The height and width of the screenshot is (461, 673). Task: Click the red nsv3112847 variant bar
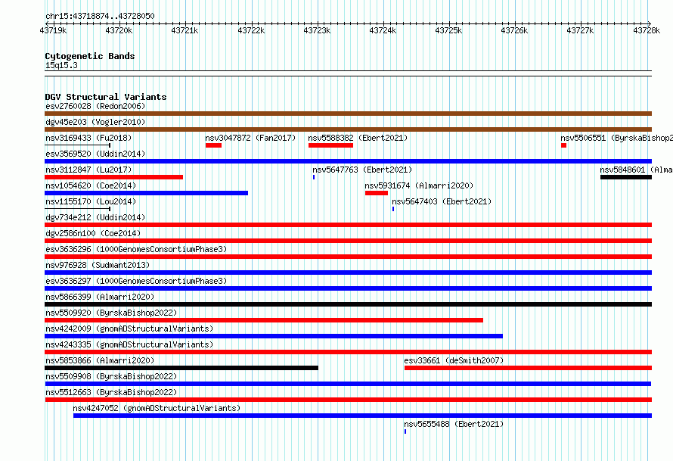113,177
